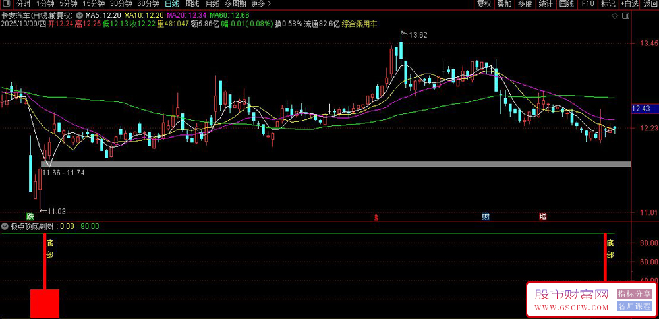
Task: Select the 30分钟 period tab
Action: 121,4
